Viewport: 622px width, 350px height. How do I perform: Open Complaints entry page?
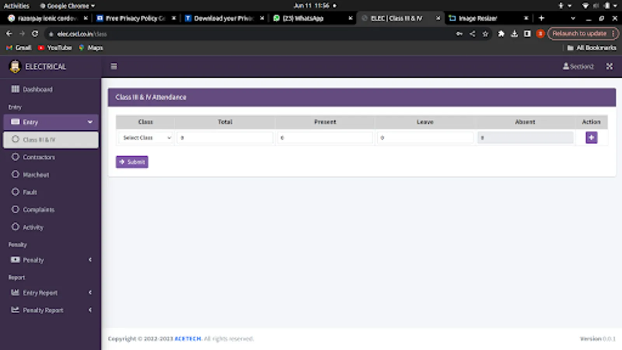pos(51,210)
